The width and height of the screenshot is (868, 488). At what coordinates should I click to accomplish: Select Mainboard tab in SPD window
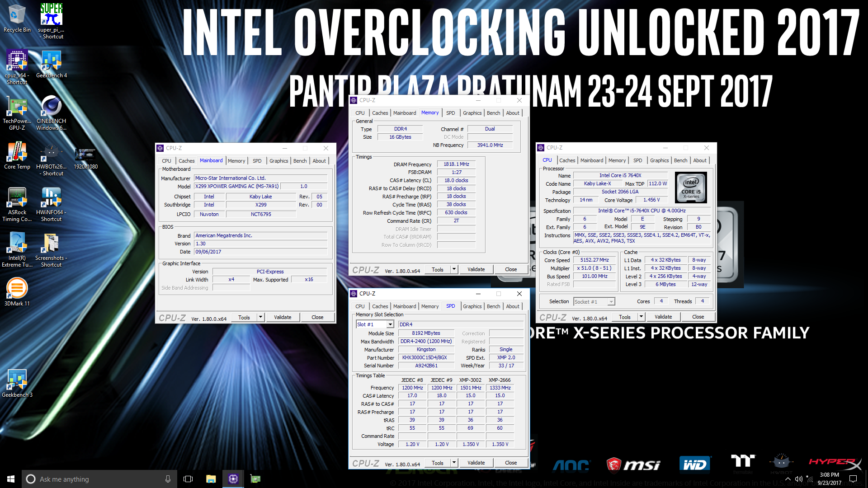point(405,306)
